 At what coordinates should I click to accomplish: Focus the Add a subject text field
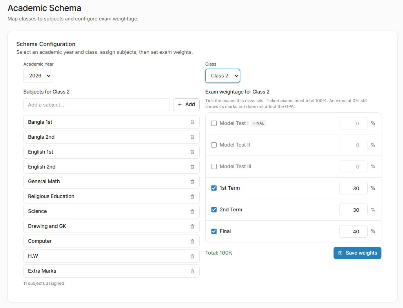pyautogui.click(x=97, y=105)
